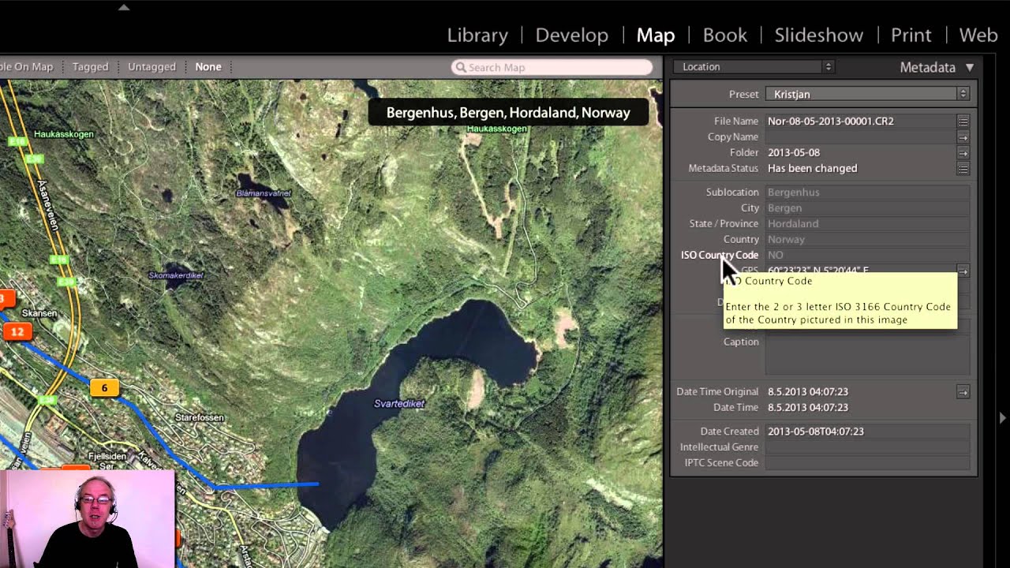Open the Book module
Screen dimensions: 1010x568
click(725, 35)
